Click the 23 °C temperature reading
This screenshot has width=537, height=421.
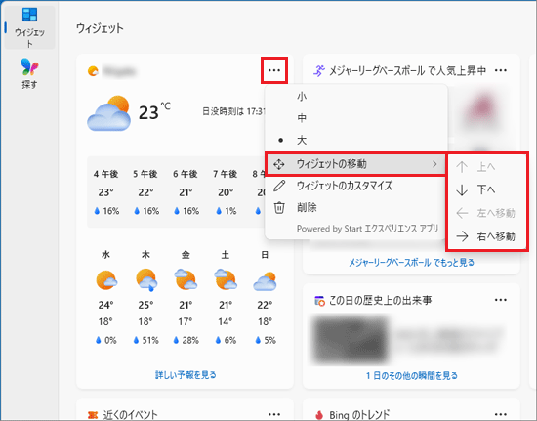click(x=154, y=111)
